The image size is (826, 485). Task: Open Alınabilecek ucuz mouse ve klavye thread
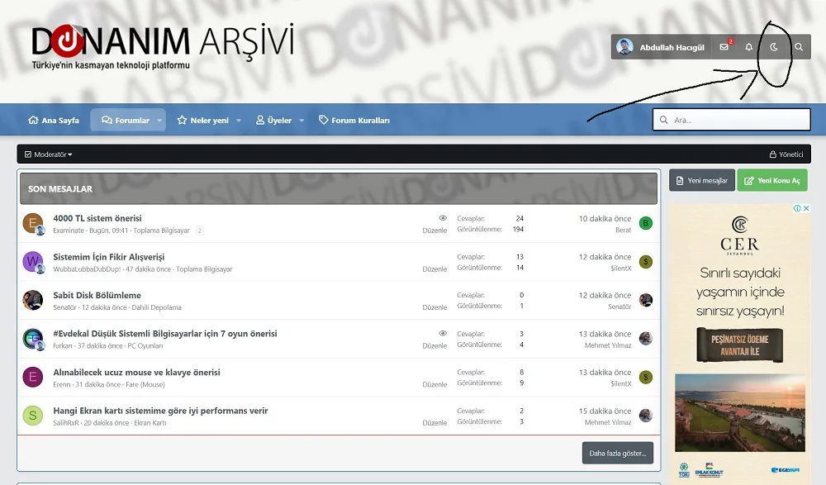click(136, 372)
